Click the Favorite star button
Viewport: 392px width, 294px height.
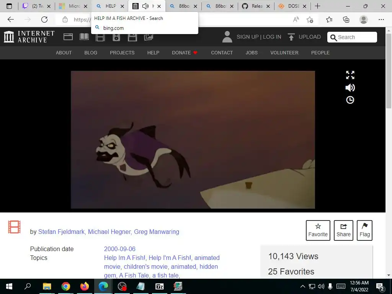coord(318,230)
